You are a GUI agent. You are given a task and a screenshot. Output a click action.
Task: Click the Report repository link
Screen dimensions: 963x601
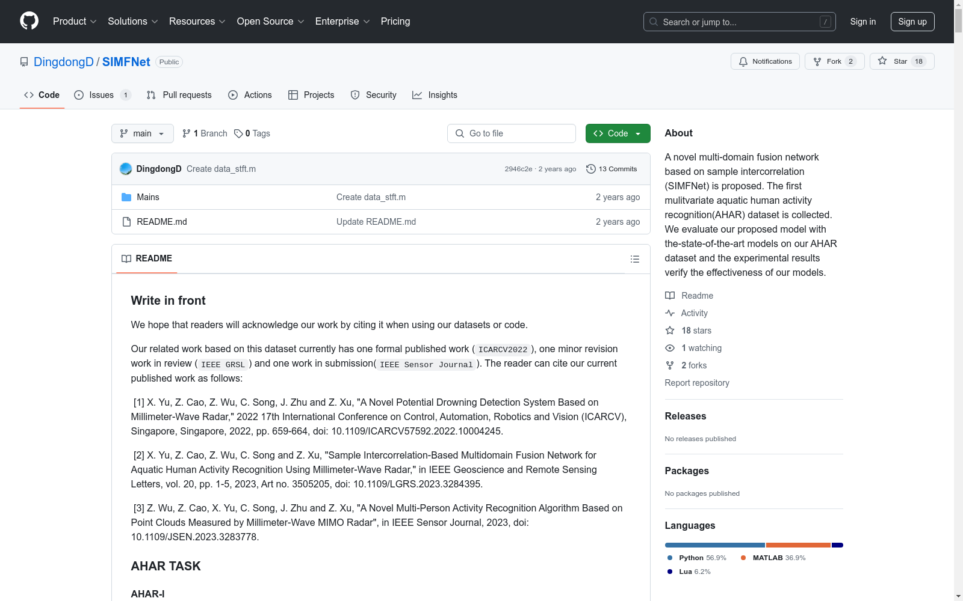[696, 383]
